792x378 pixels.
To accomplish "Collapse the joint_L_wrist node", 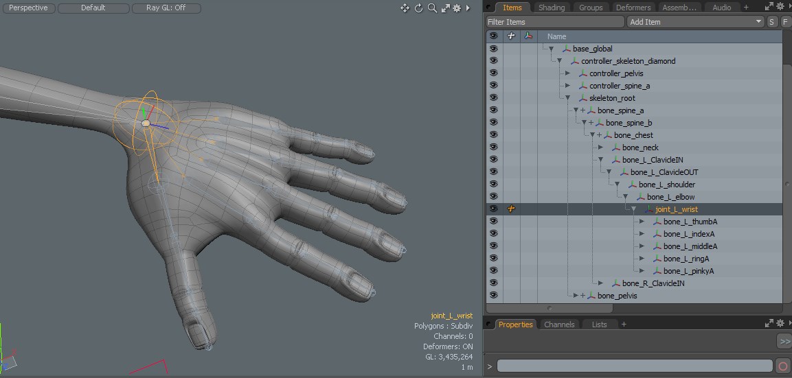I will click(633, 209).
